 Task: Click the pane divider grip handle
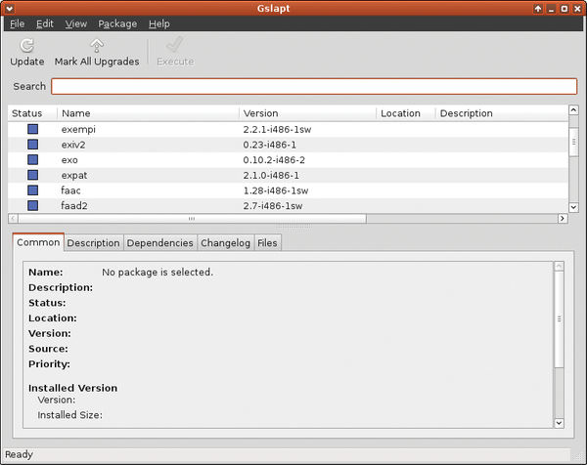tap(293, 226)
